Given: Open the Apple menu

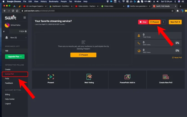Looking at the screenshot, I should pyautogui.click(x=3, y=1).
